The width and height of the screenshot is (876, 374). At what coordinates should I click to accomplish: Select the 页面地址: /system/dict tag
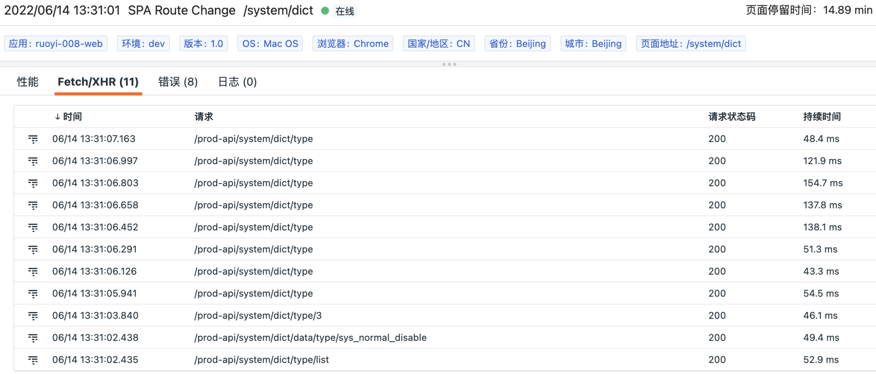691,44
